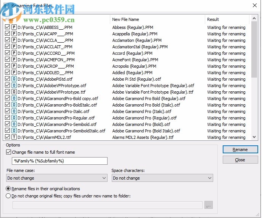Uncheck the AGaramondPro-Italic.otf file checkbox
Viewport: 262px width, 218px height.
(7, 111)
